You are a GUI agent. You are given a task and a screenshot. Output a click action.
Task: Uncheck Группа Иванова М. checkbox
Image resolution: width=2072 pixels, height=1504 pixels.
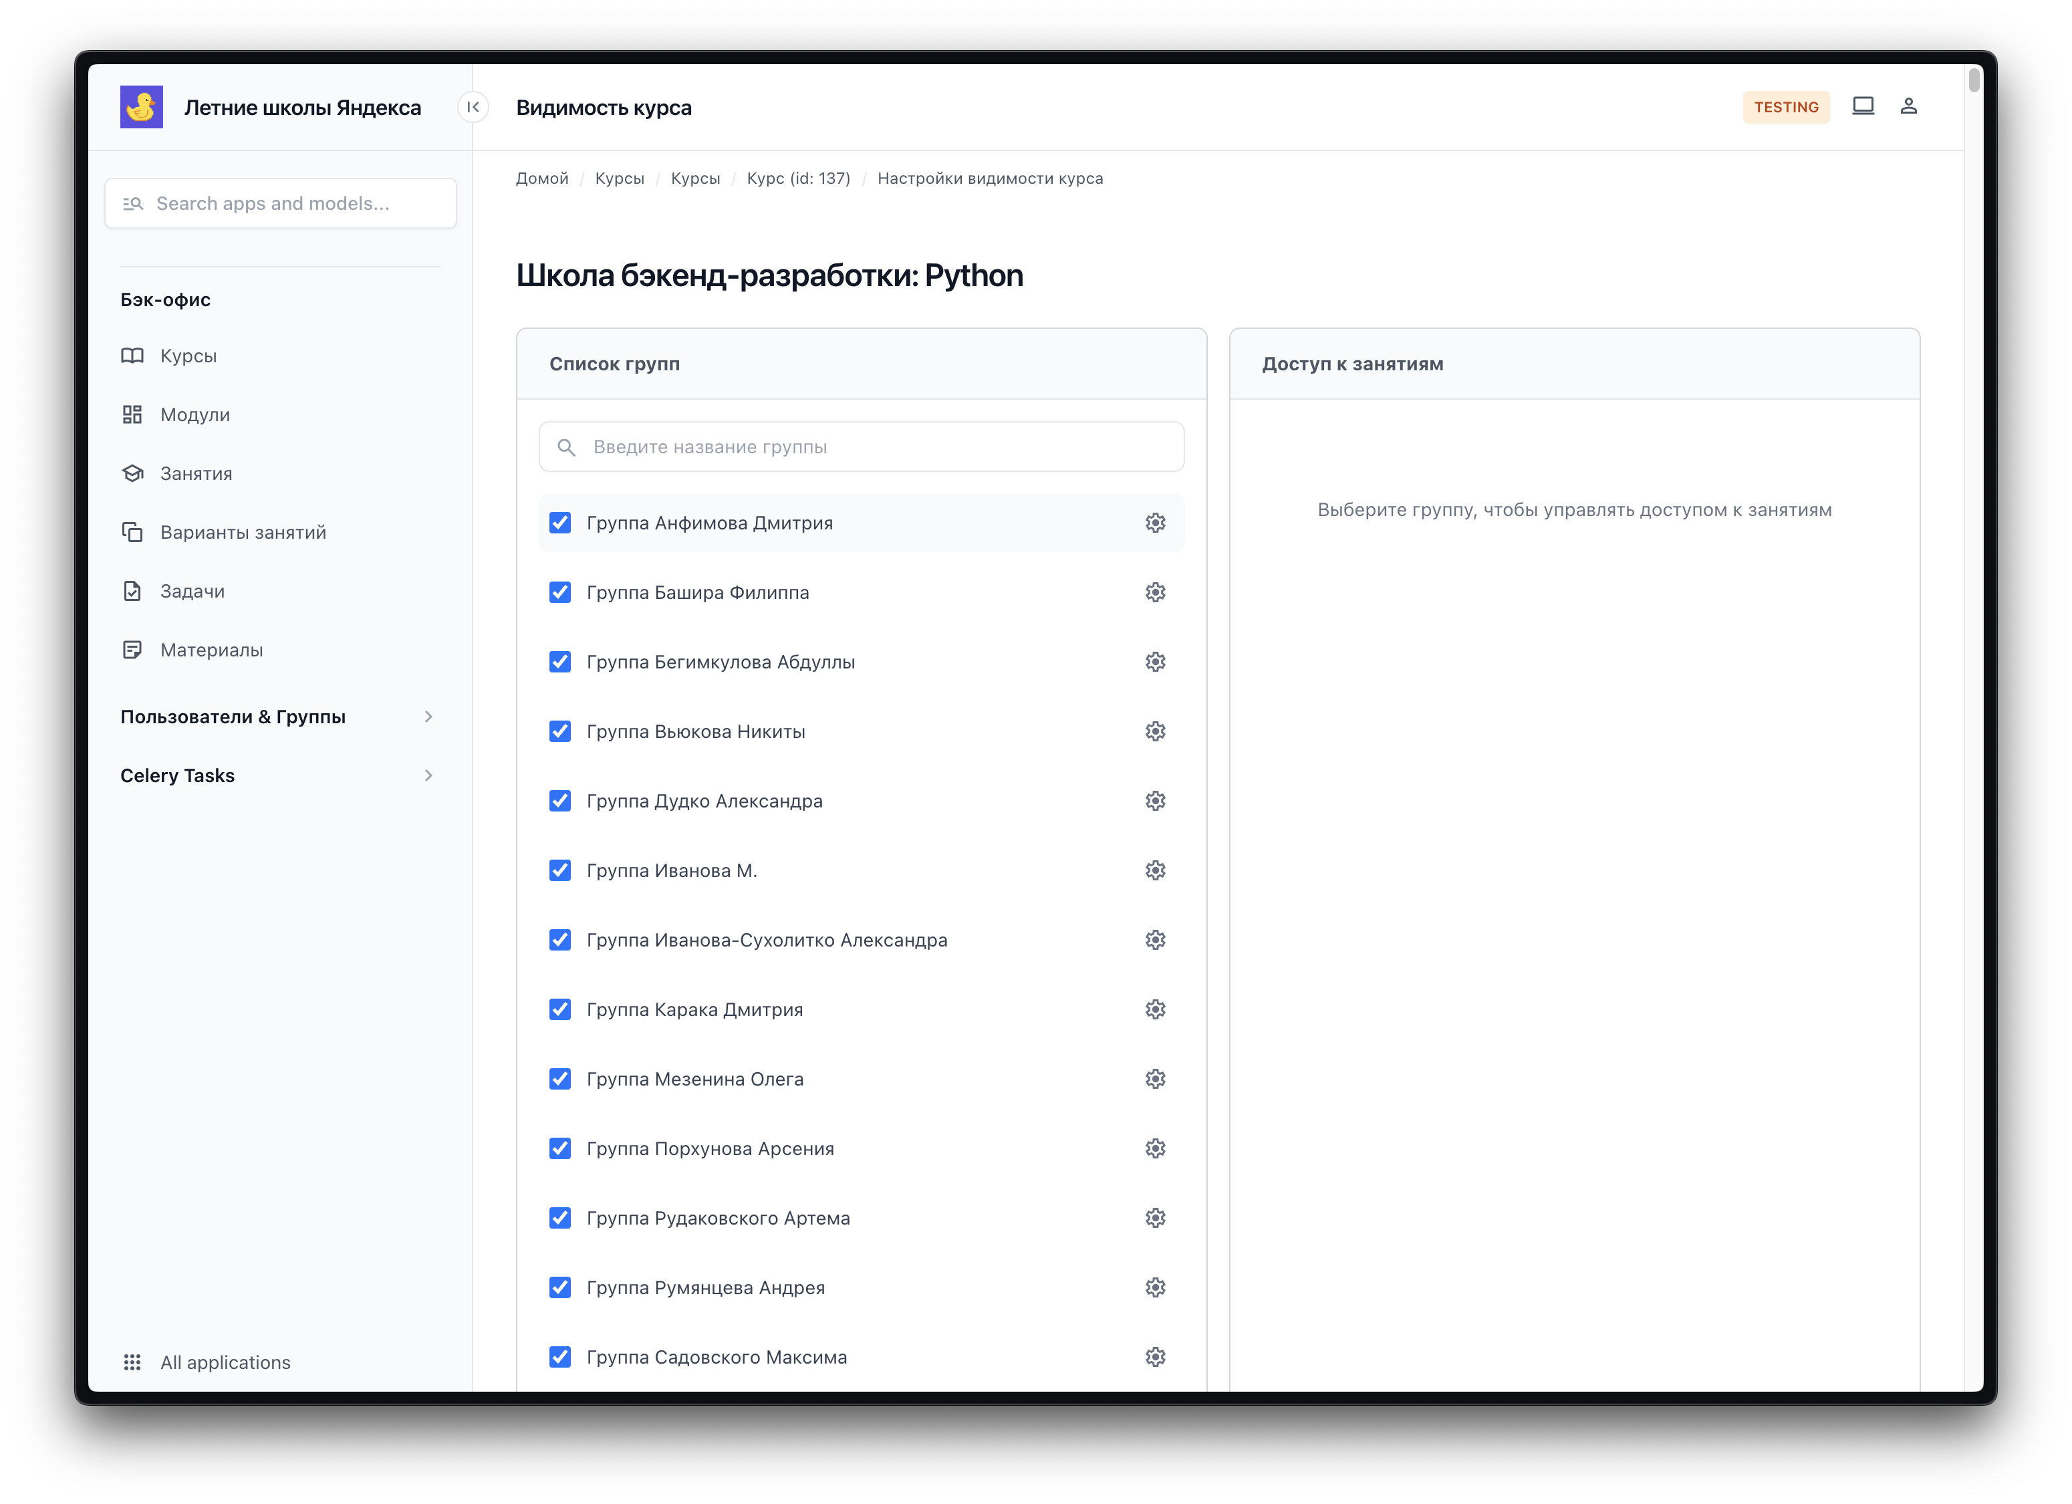(560, 870)
